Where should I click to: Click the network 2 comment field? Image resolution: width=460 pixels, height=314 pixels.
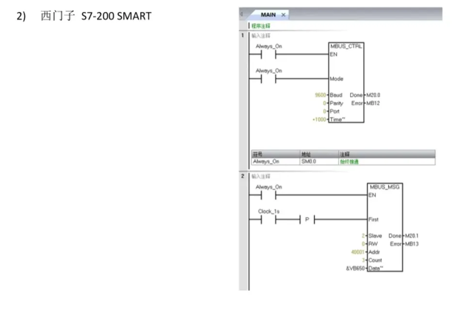click(x=262, y=176)
